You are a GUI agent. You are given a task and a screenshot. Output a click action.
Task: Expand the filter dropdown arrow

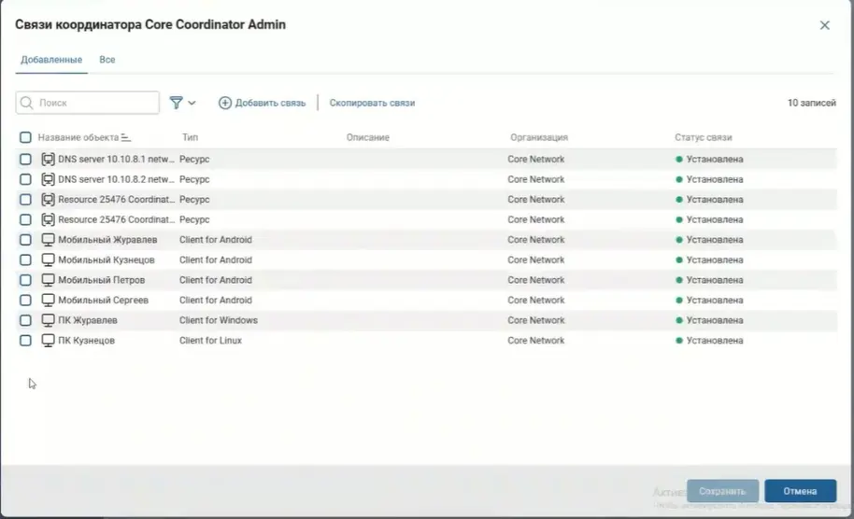tap(192, 103)
